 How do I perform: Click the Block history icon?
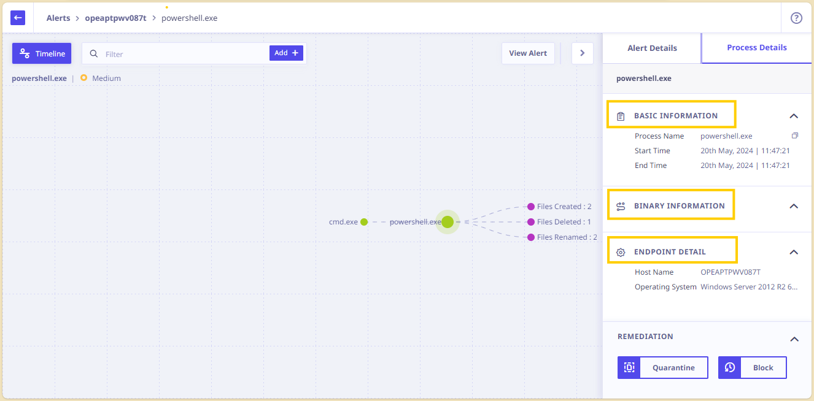(x=729, y=367)
